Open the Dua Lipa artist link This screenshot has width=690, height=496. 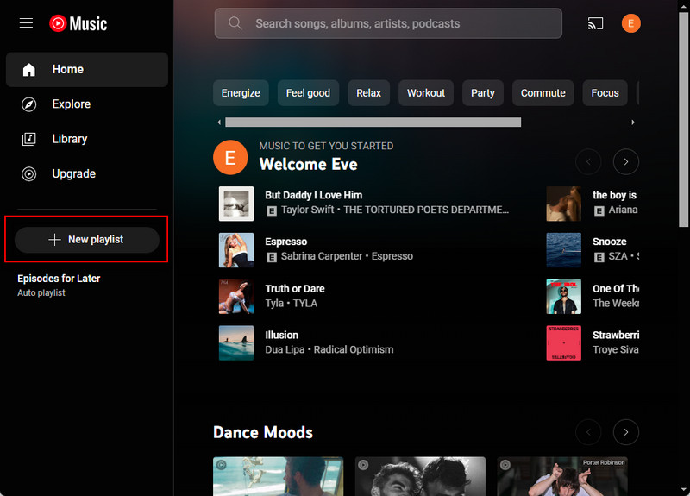point(285,349)
